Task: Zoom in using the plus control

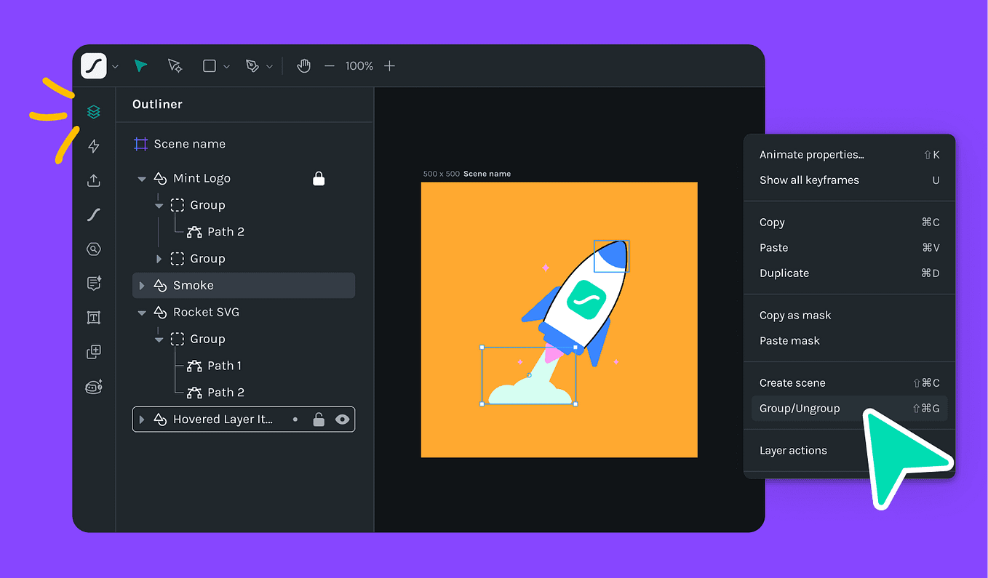Action: coord(389,65)
